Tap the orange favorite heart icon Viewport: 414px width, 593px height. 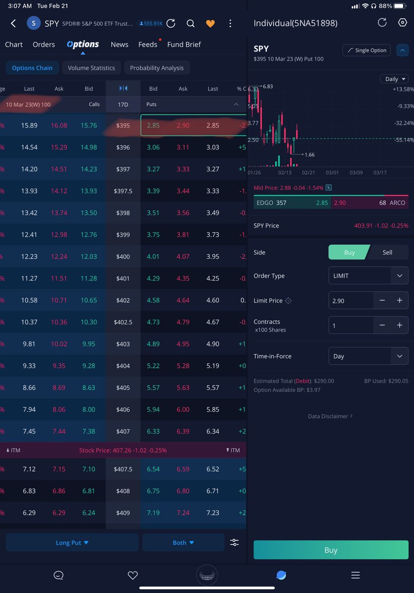(210, 23)
